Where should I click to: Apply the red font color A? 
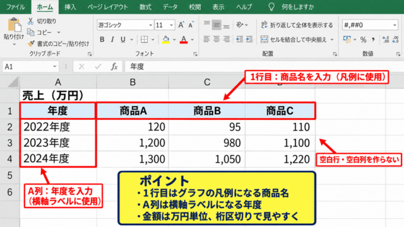[184, 39]
